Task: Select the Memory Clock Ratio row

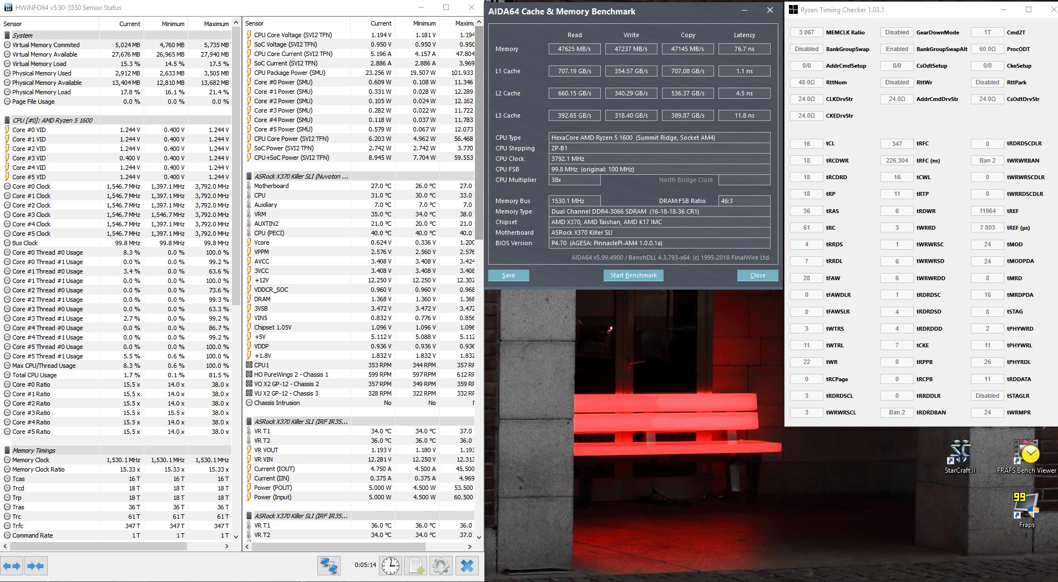Action: [x=116, y=469]
